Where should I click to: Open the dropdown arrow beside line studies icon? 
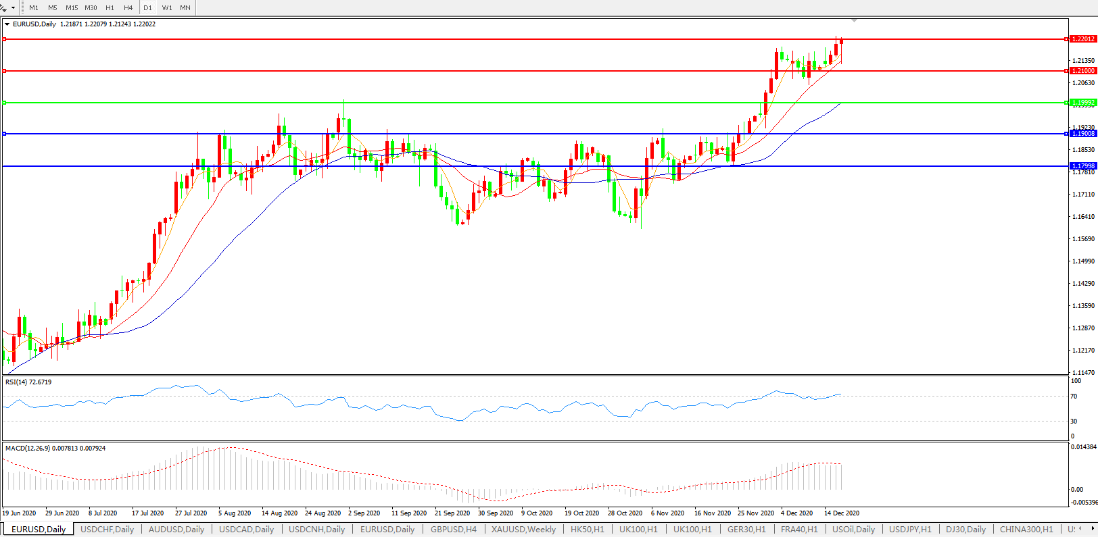click(13, 8)
